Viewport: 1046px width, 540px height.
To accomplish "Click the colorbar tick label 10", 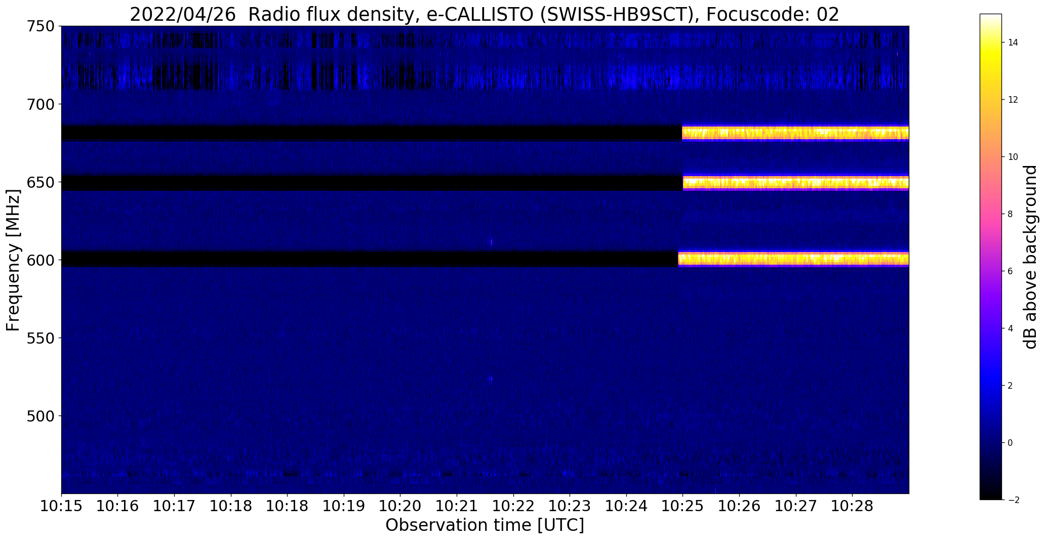I will point(1013,157).
